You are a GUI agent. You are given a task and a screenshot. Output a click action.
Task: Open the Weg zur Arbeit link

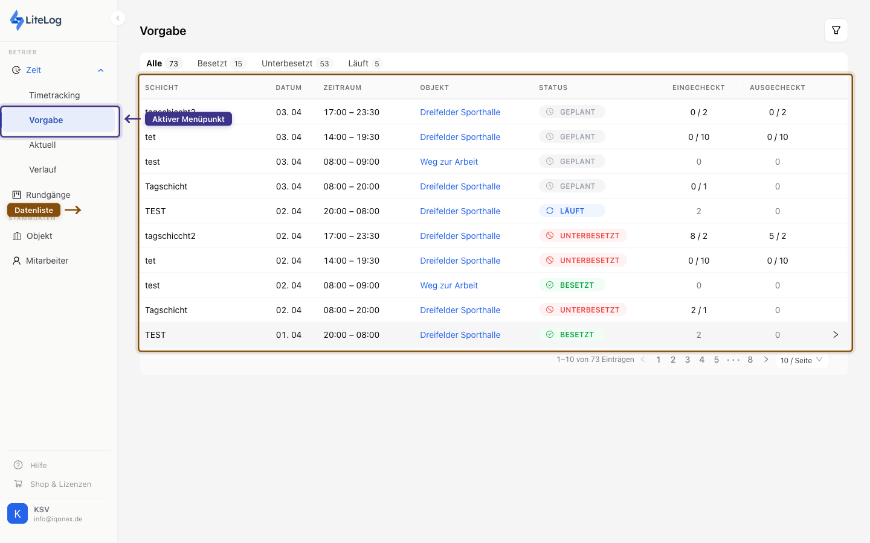(449, 162)
